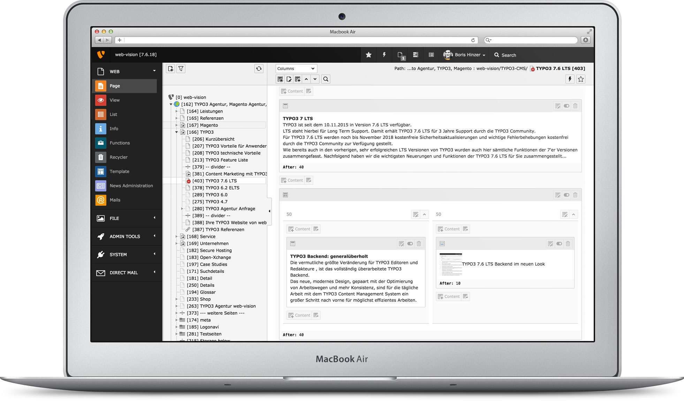Open the Columns view selector
Viewport: 684px width, 403px height.
coord(296,68)
